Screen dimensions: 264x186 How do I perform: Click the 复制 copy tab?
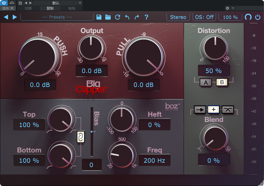(50, 8)
